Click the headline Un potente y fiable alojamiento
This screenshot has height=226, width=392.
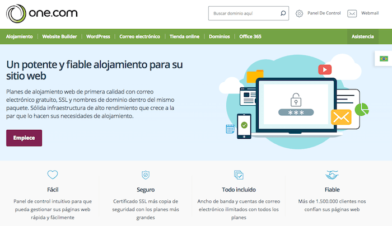tap(95, 70)
